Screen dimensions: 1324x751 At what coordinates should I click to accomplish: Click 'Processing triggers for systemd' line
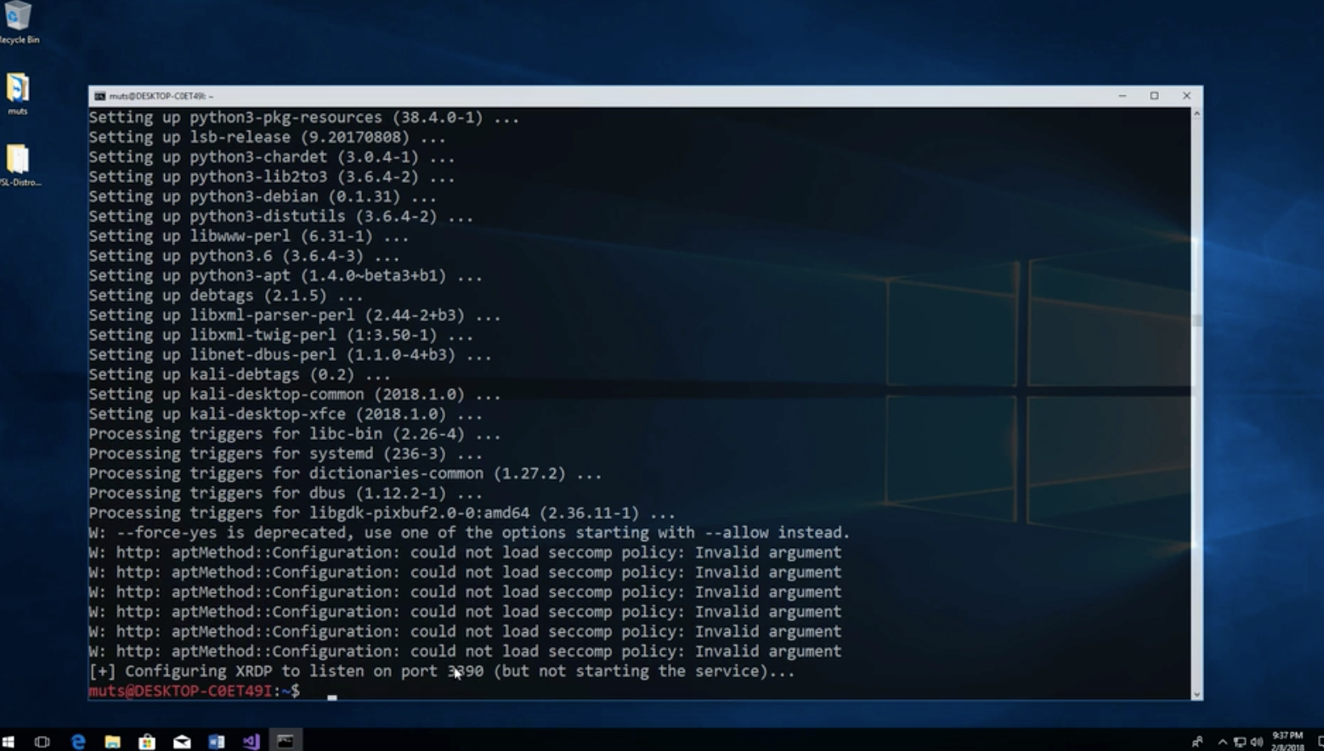pos(286,454)
